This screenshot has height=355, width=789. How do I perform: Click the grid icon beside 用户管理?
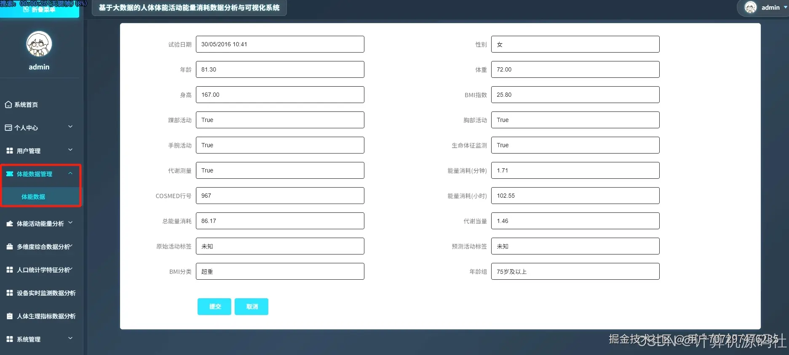tap(10, 151)
